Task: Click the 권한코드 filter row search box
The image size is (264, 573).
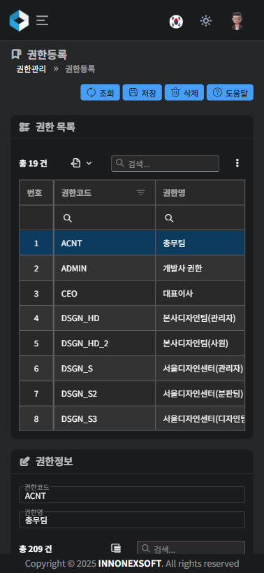Action: pos(105,218)
